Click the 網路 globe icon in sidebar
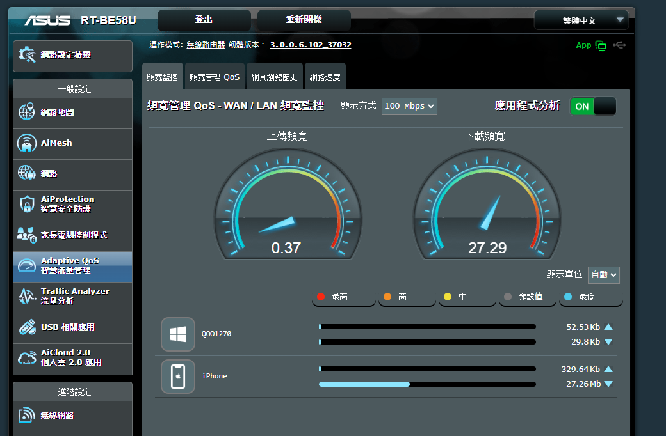Image resolution: width=666 pixels, height=436 pixels. [26, 173]
